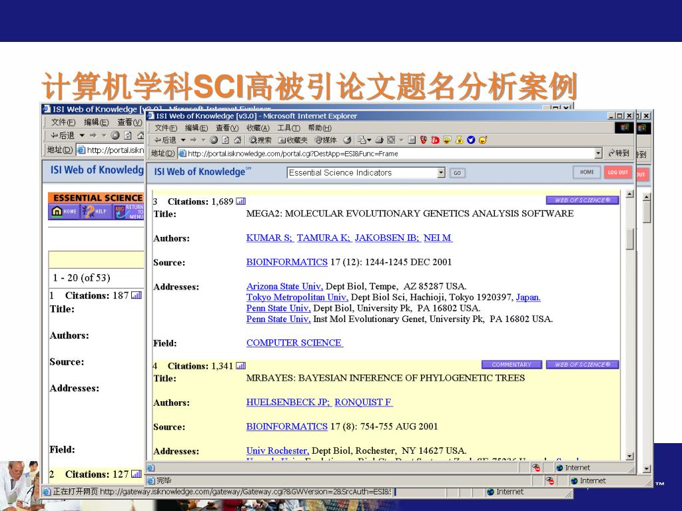
Task: Open the Univ Rochester link
Action: 278,450
